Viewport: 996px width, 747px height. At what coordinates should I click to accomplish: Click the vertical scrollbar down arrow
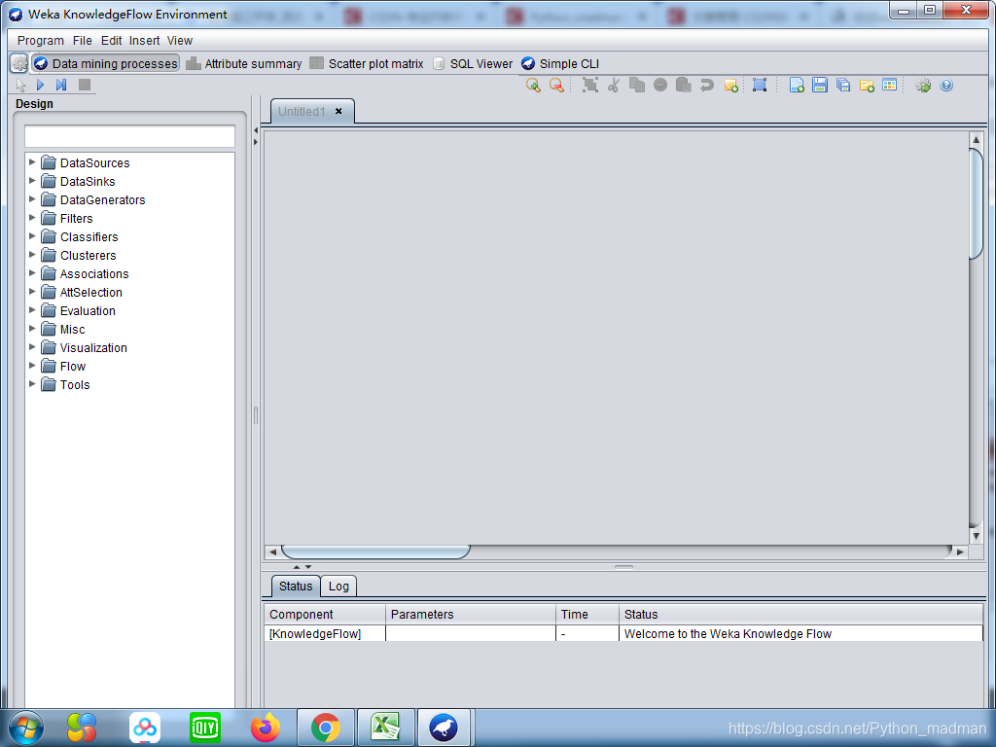pyautogui.click(x=976, y=536)
